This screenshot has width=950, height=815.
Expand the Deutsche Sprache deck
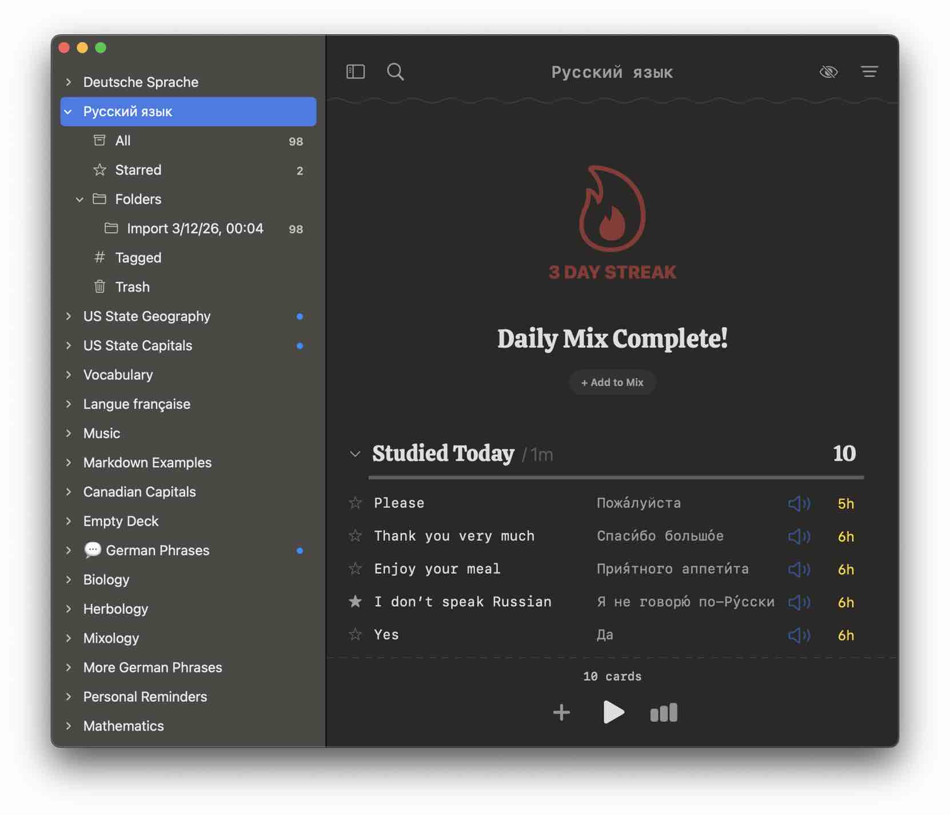[69, 82]
